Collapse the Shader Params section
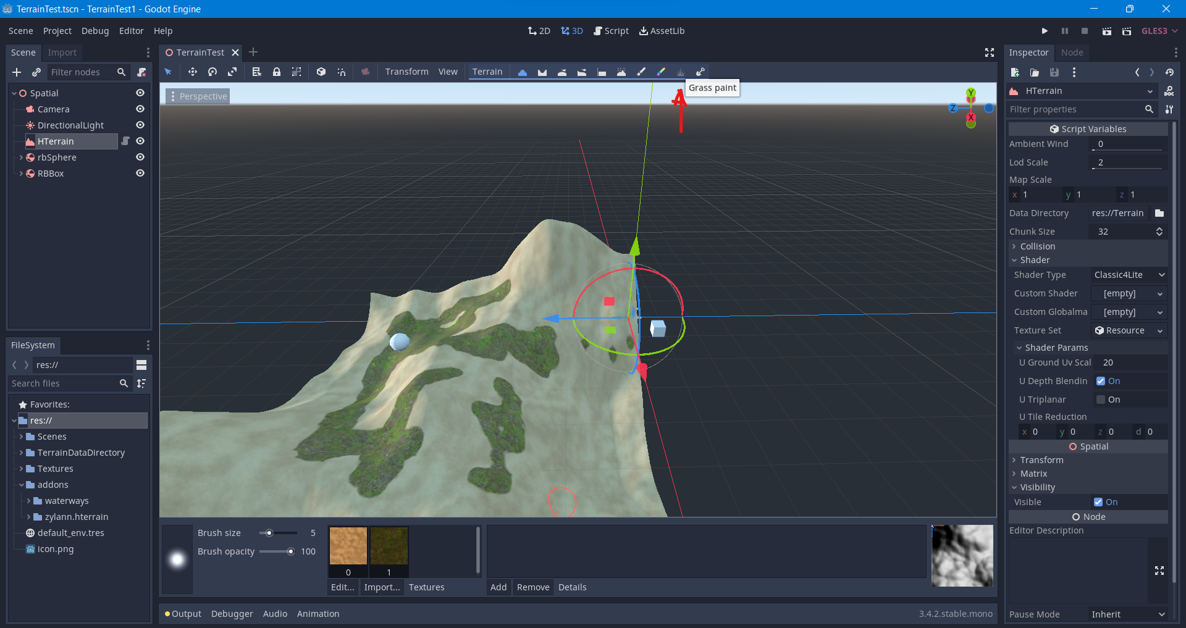1186x628 pixels. [1054, 347]
